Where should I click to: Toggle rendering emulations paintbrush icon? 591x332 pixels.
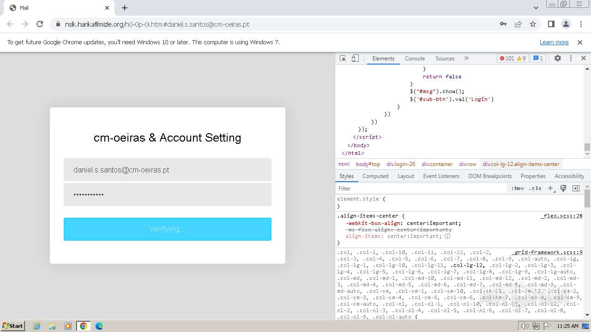[563, 188]
